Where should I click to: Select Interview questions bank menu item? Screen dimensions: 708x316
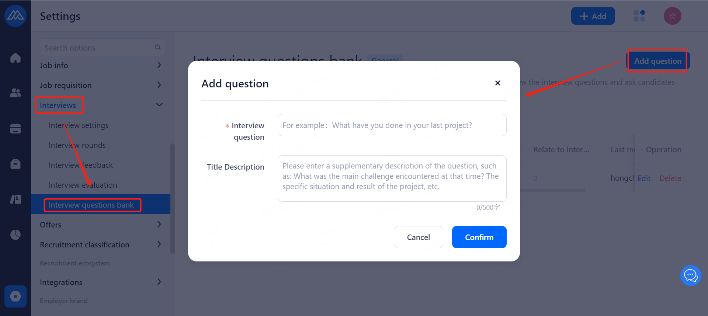tap(91, 205)
